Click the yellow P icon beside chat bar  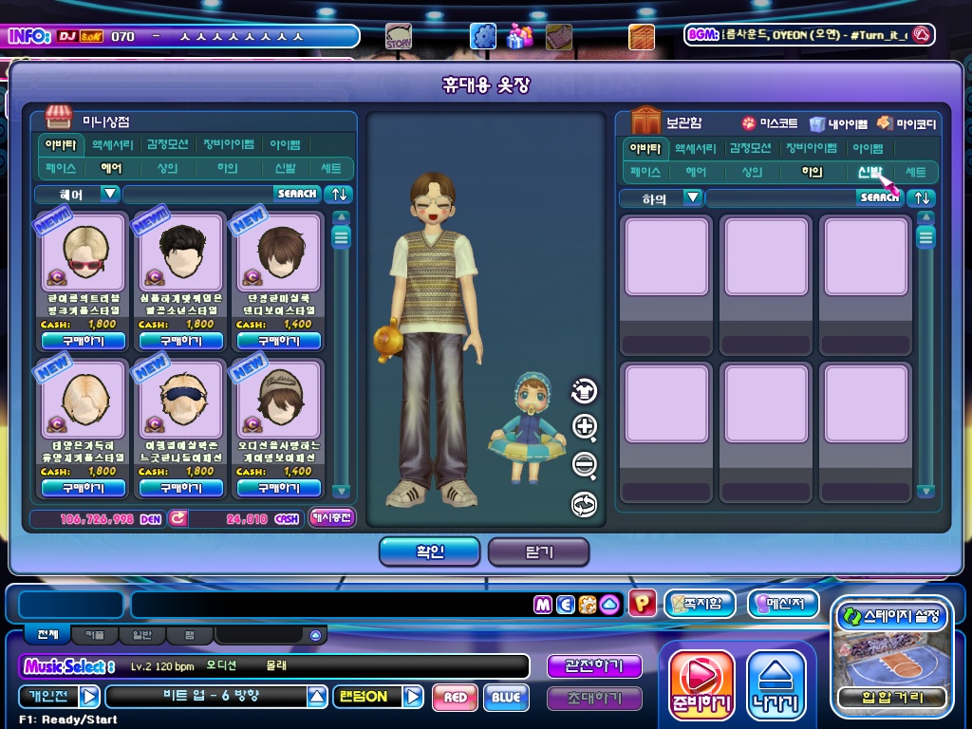[643, 603]
